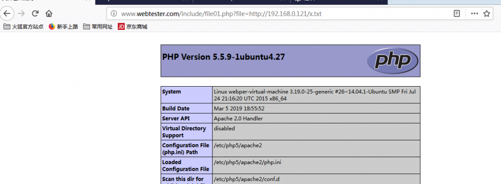The image size is (501, 184).
Task: Click the Firefox icon beside 新手上路
Action: pos(52,27)
